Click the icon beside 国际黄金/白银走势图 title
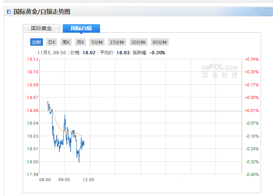The width and height of the screenshot is (273, 196). pyautogui.click(x=9, y=12)
